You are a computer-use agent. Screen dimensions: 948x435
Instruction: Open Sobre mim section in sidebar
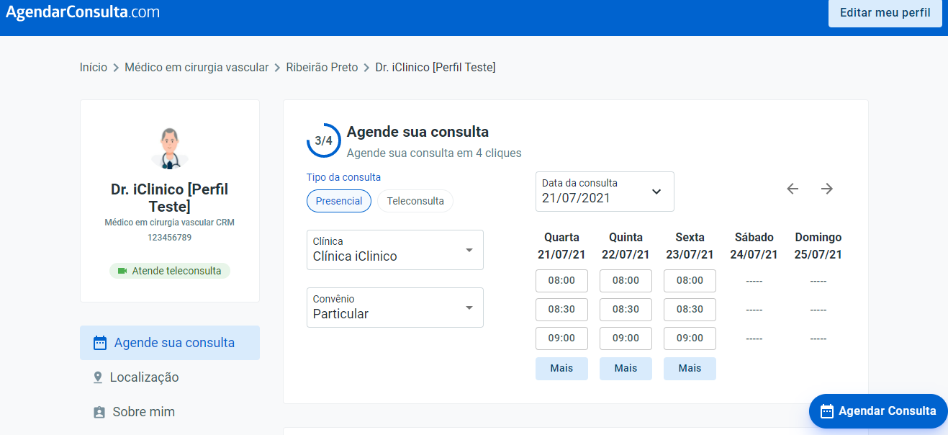143,412
